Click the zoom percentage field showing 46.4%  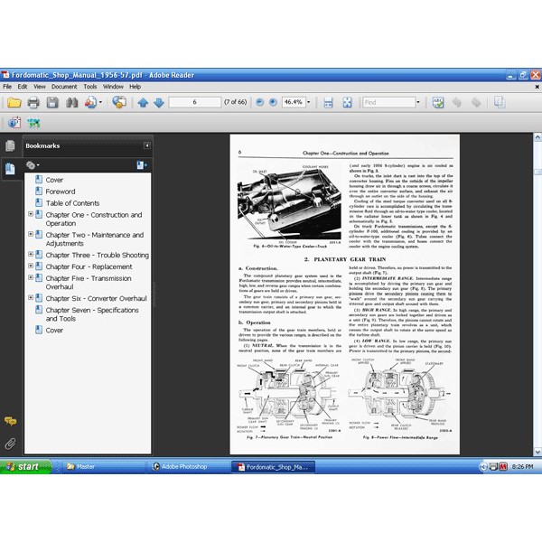tap(294, 102)
